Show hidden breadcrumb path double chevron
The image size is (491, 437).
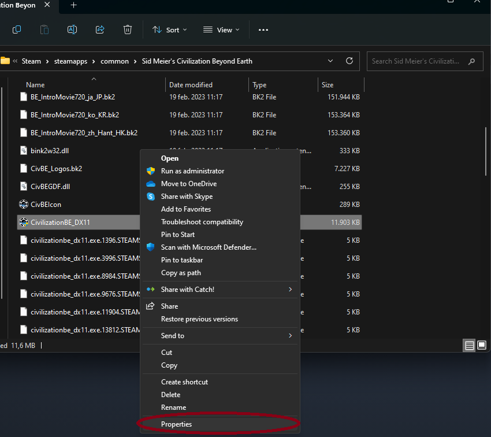tap(15, 61)
